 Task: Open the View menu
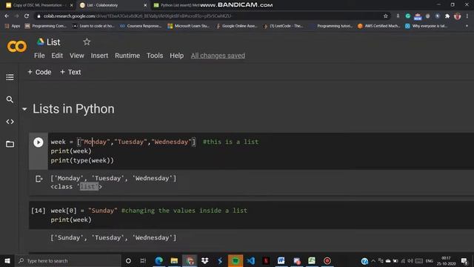pos(77,56)
